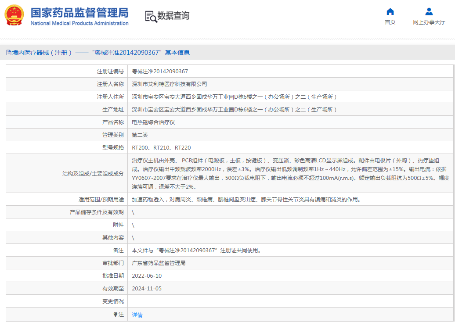Click the lightbulb icon beside 注
The height and width of the screenshot is (322, 455).
tap(116, 315)
